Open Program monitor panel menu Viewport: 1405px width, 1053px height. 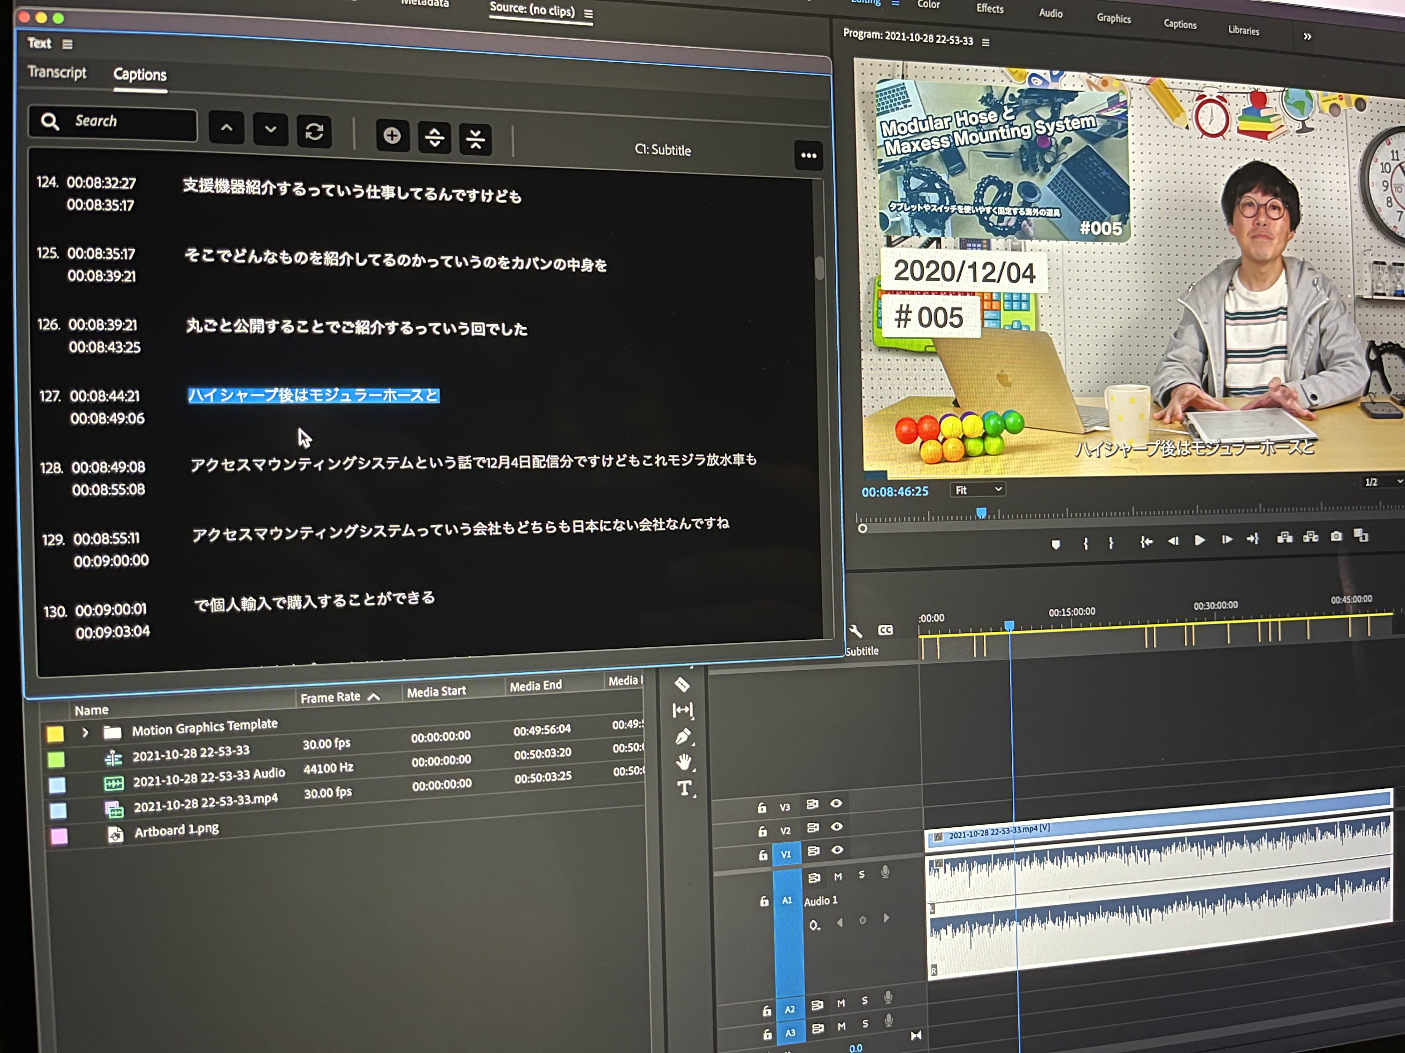[986, 42]
